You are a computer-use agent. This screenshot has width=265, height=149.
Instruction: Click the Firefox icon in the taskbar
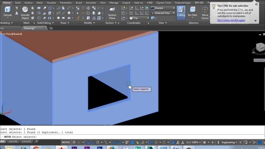[112, 148]
